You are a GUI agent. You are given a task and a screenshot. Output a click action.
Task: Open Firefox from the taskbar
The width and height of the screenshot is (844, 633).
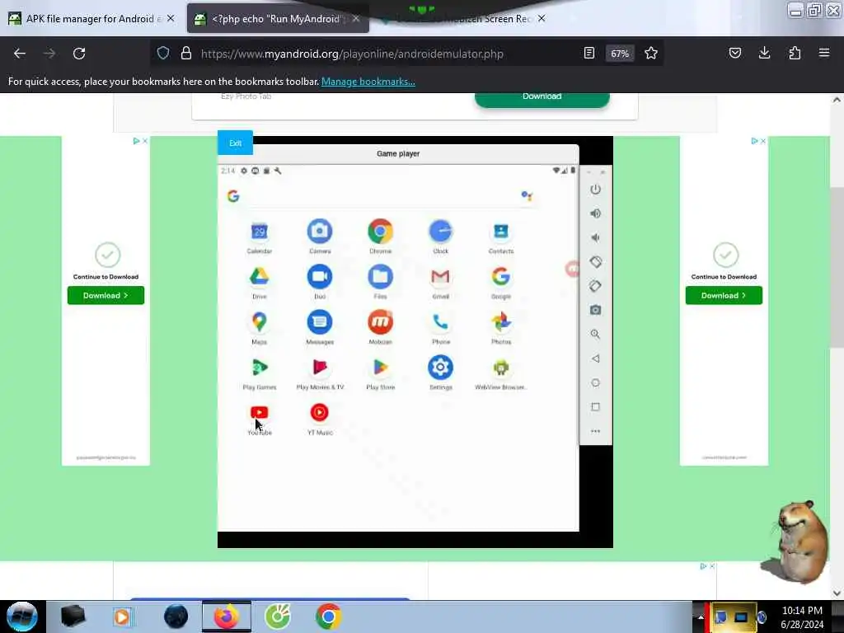(x=227, y=617)
